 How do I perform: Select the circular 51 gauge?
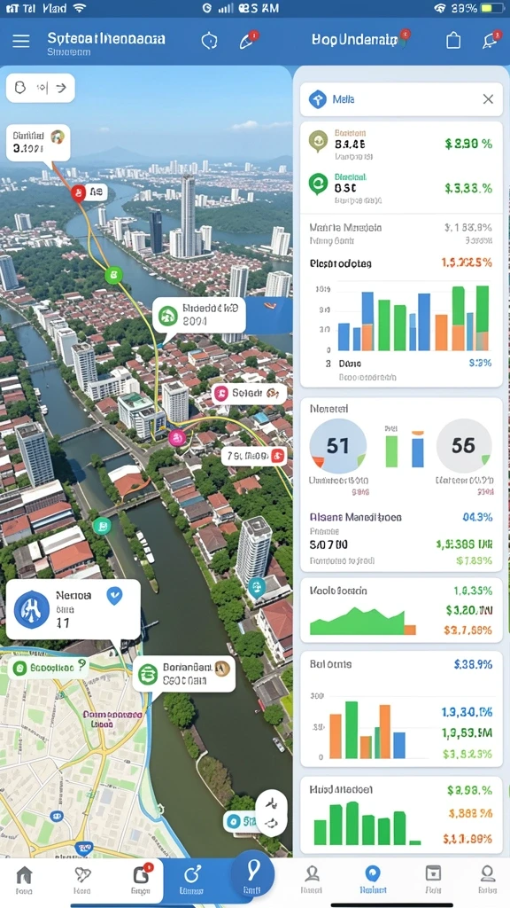337,446
